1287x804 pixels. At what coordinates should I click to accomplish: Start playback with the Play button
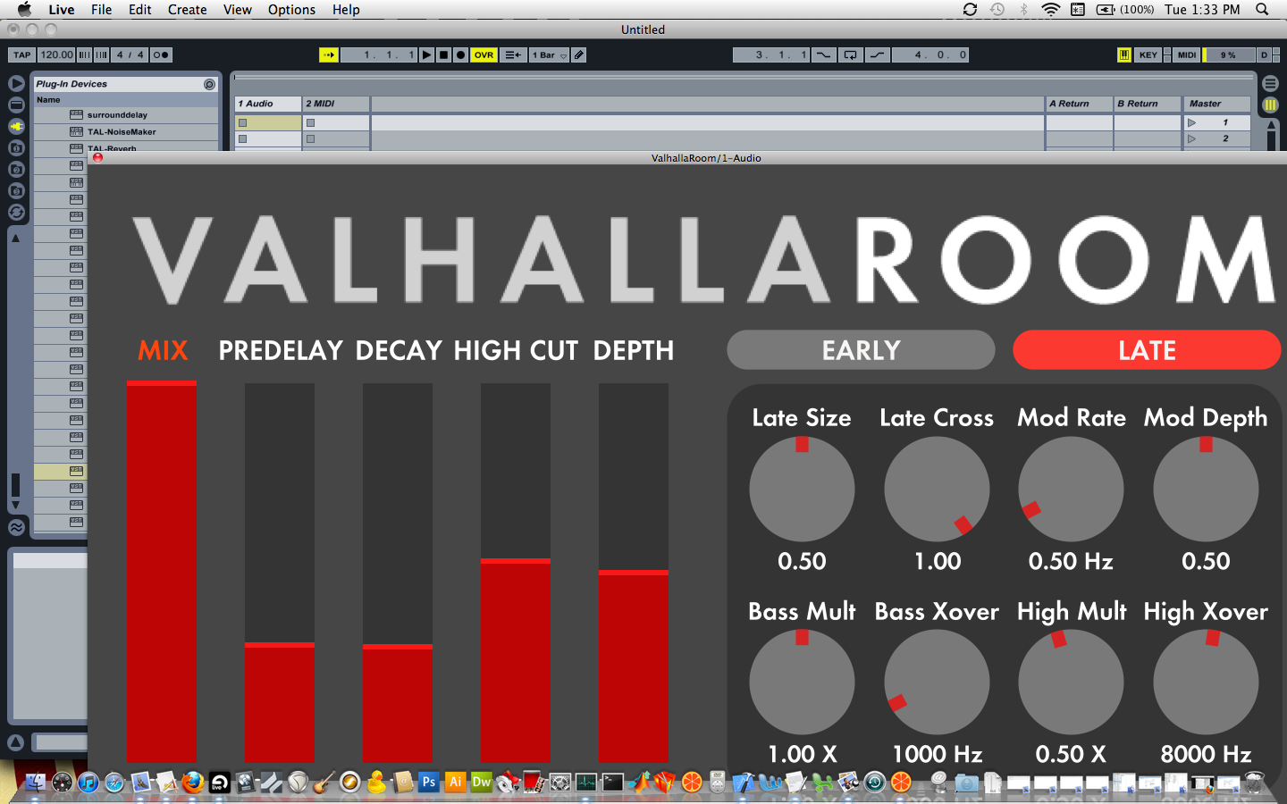(427, 54)
